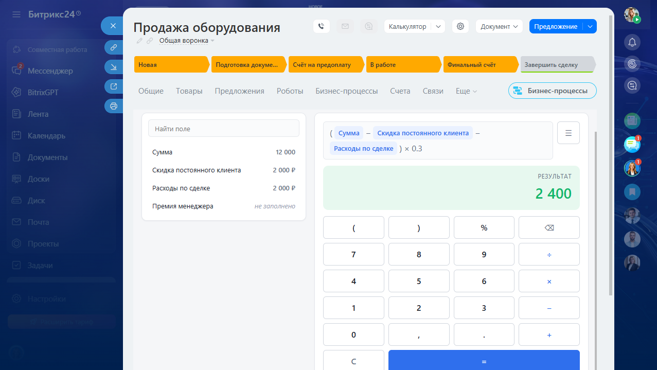Click the multiplication key
Image resolution: width=657 pixels, height=370 pixels.
click(549, 281)
